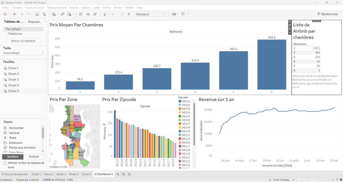This screenshot has height=182, width=343.
Task: Click the new worksheet tab icon
Action: coord(118,174)
